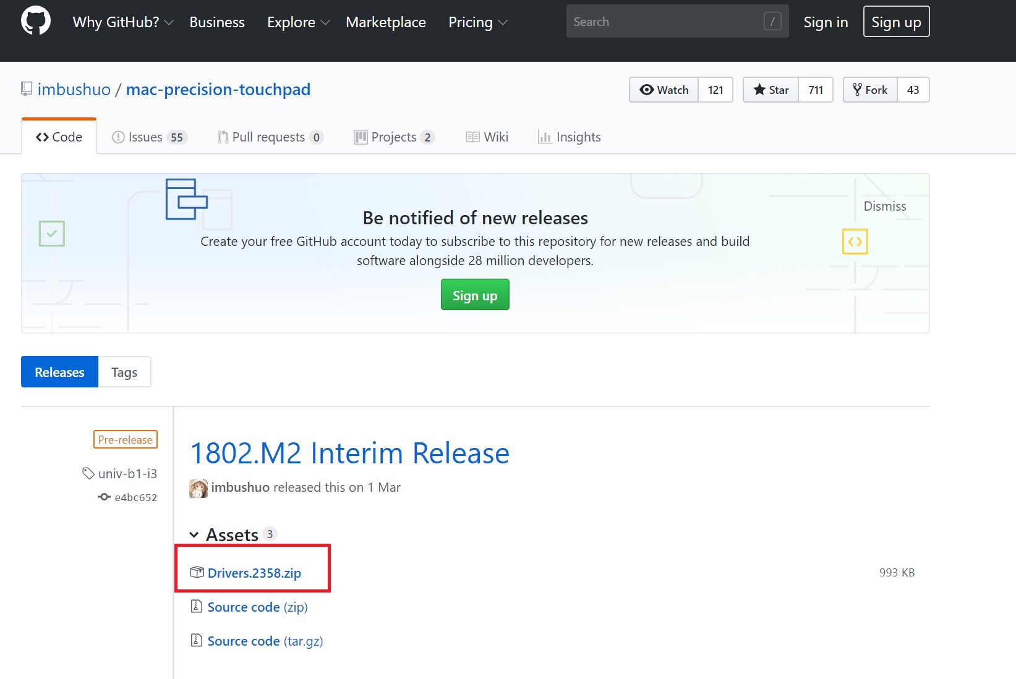The image size is (1016, 679).
Task: Download Source code (zip)
Action: (257, 607)
